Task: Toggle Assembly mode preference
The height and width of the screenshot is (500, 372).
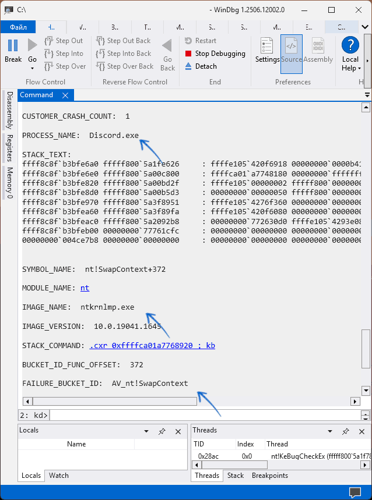Action: (x=318, y=50)
